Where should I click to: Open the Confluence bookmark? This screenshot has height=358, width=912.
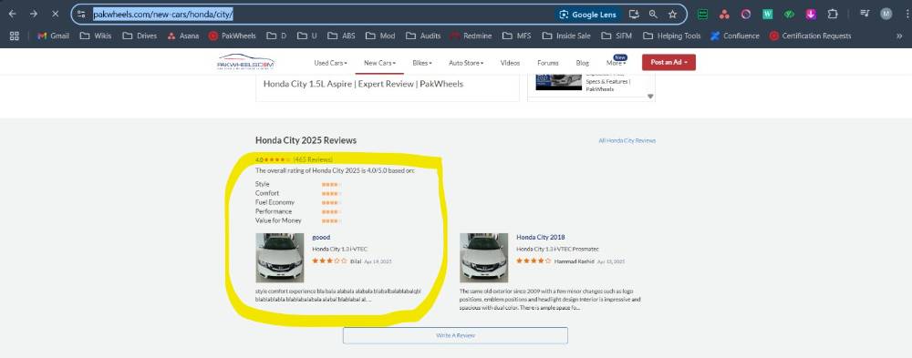pyautogui.click(x=735, y=36)
